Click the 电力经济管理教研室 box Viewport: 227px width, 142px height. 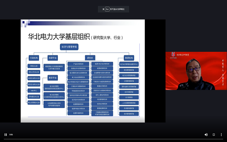click(129, 75)
